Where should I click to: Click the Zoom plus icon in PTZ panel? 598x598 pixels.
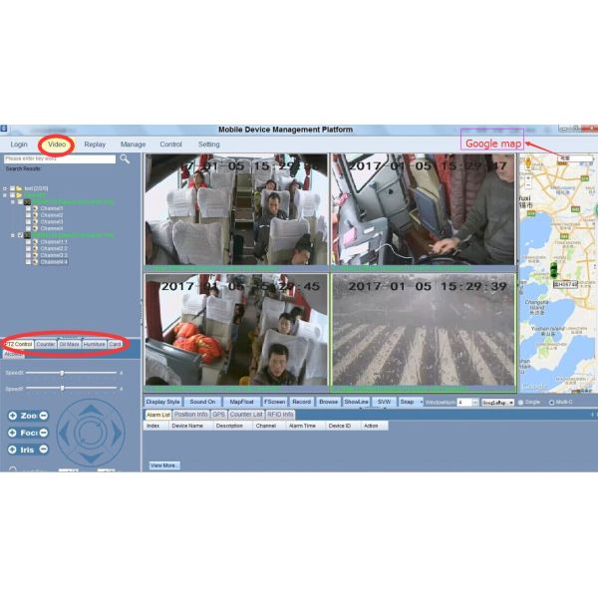click(x=12, y=416)
